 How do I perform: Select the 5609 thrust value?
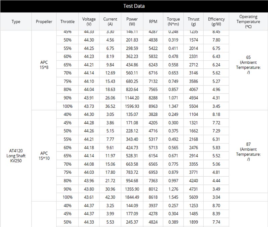pos(194,197)
